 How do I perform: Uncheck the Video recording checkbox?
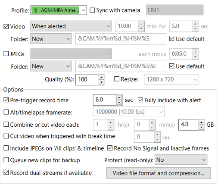click(x=6, y=27)
